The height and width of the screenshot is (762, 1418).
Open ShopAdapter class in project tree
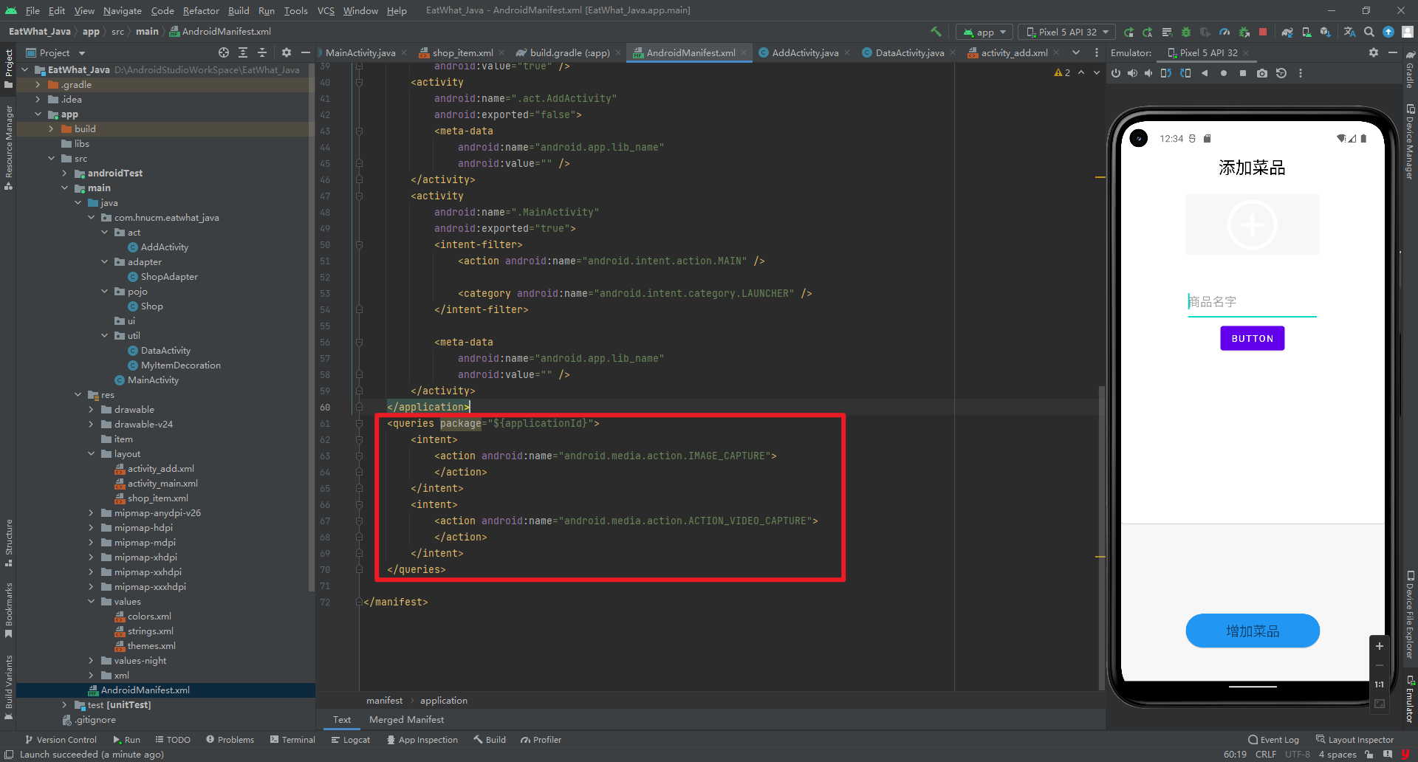click(169, 276)
